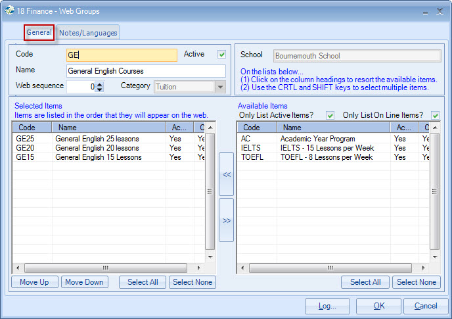Uncheck Only List On Line Items
Image resolution: width=452 pixels, height=319 pixels.
click(434, 116)
